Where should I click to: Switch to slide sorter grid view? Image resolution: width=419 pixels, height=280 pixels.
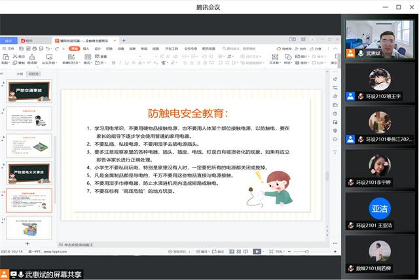tap(238, 251)
